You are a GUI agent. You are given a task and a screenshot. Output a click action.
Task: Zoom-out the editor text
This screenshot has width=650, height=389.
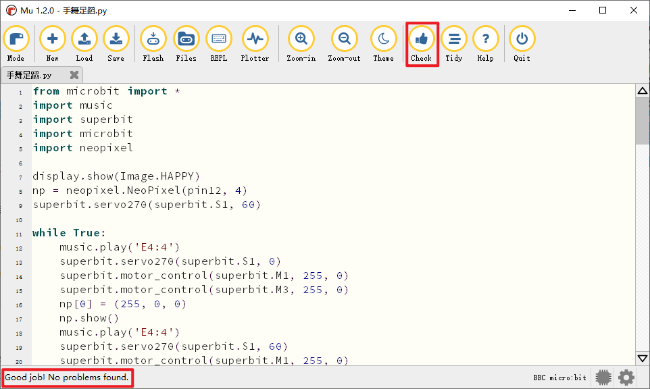tap(344, 43)
